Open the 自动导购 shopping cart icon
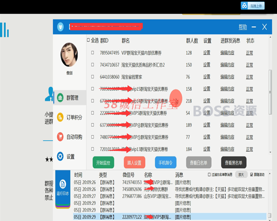277x221 pixels. pos(60,137)
